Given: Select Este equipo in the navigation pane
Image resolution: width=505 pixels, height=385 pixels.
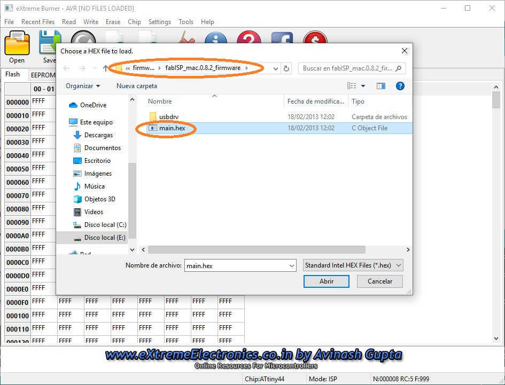Looking at the screenshot, I should tap(91, 122).
